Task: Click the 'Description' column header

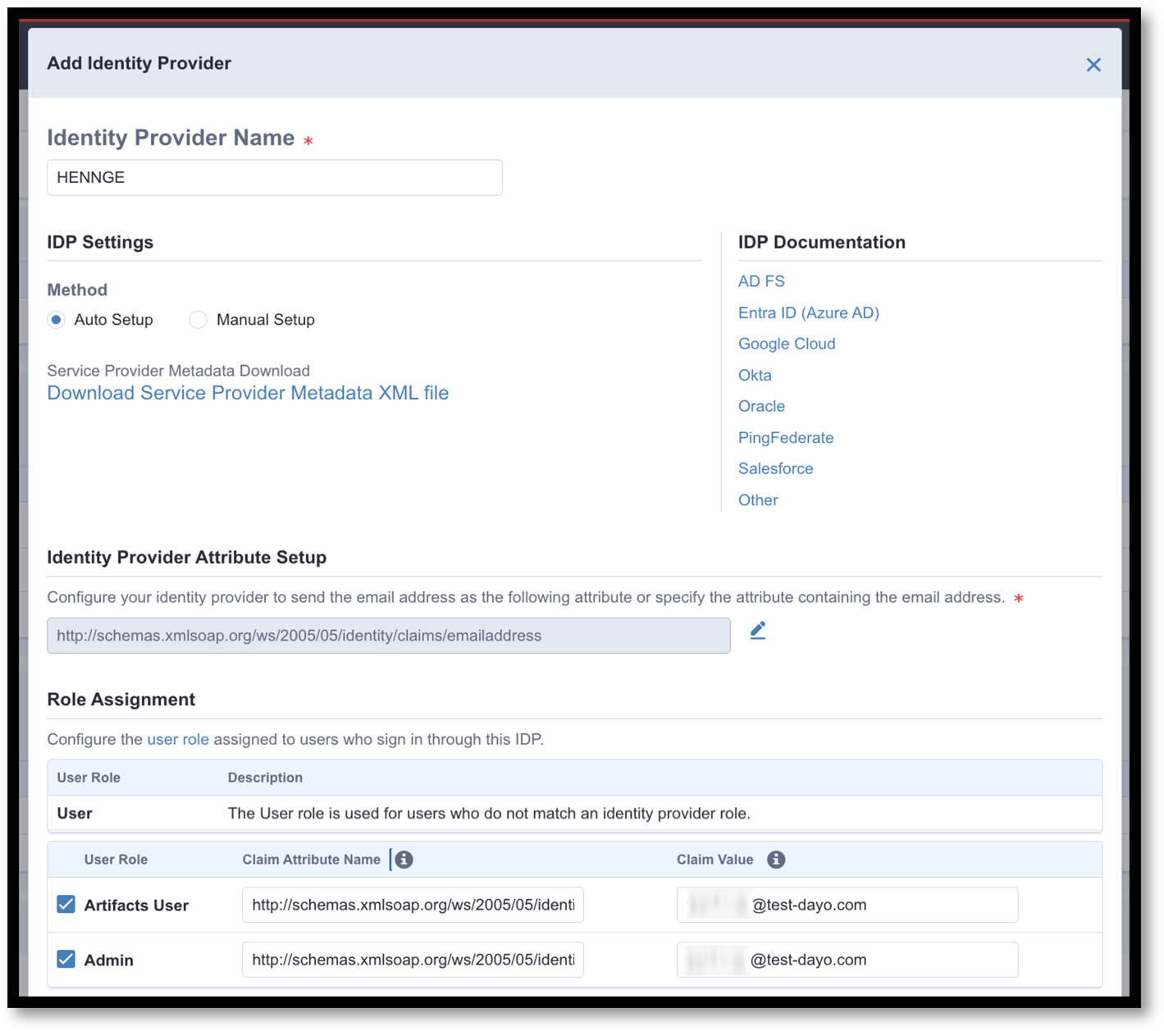Action: coord(265,778)
